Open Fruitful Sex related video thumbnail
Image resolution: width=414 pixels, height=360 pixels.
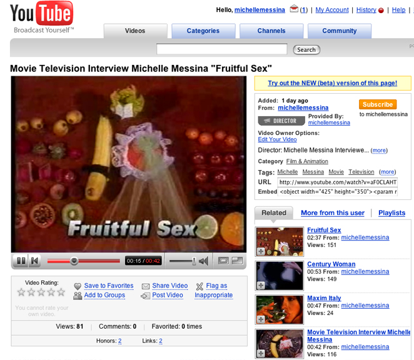(x=280, y=241)
